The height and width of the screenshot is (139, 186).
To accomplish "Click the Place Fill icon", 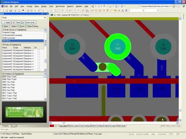I will point(115,10).
